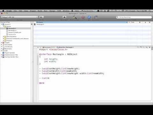
Task: Open the SCM menu
Action: [59, 11]
